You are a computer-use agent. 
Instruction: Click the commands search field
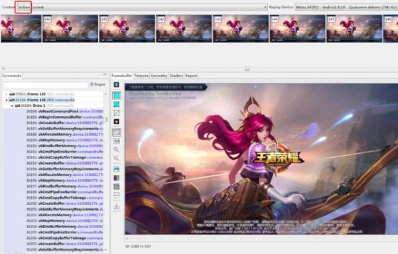46,85
